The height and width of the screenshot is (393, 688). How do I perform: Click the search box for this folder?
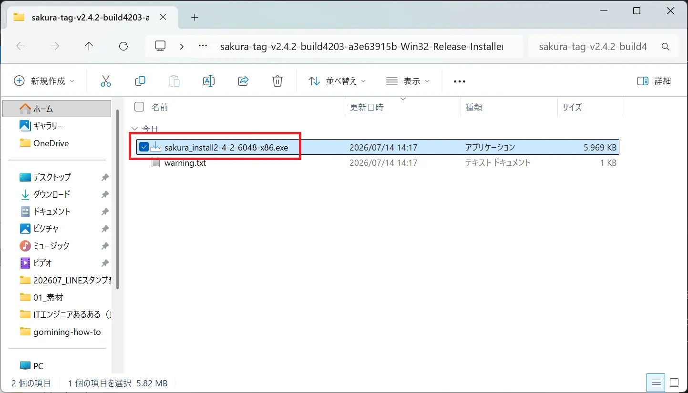click(603, 47)
